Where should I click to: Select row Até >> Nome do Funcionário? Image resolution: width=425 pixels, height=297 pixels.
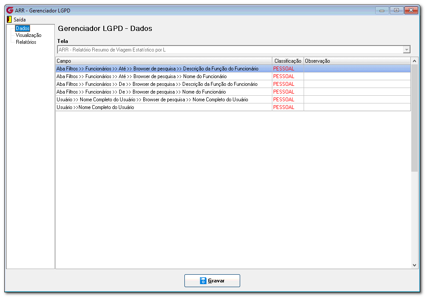(233, 76)
